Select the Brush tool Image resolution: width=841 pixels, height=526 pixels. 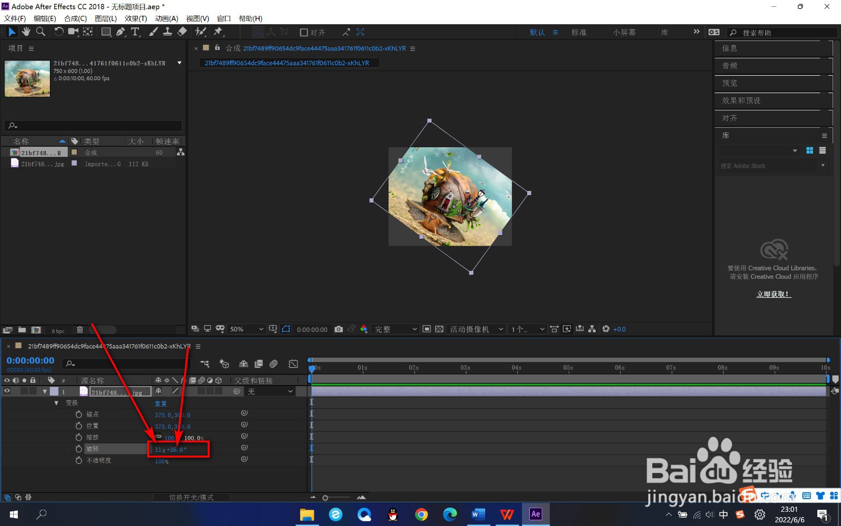point(153,32)
